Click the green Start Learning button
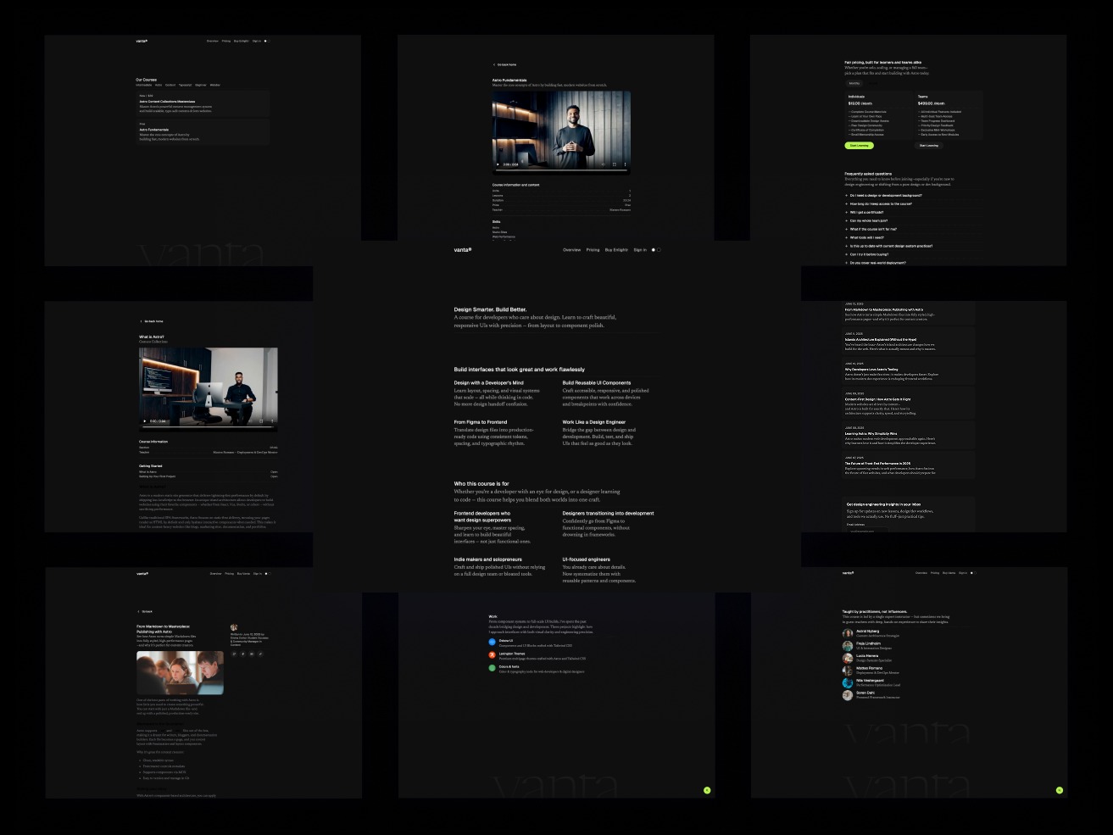The height and width of the screenshot is (835, 1113). (x=859, y=146)
